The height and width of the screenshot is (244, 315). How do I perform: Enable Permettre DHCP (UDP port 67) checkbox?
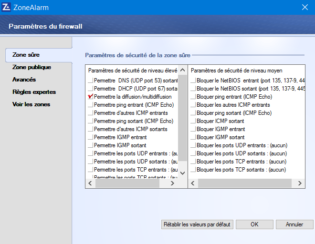(90, 89)
